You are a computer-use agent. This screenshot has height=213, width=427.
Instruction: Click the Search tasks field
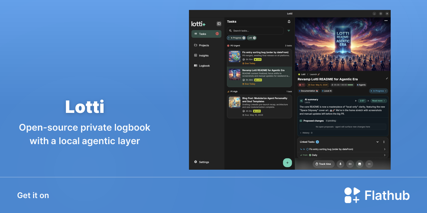click(x=255, y=31)
